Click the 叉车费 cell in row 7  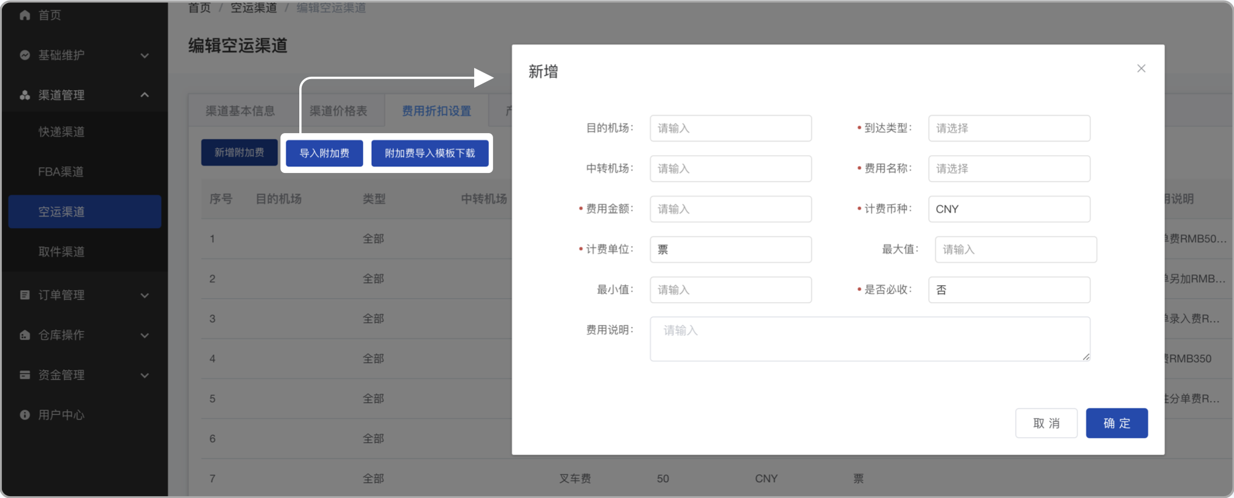coord(575,478)
